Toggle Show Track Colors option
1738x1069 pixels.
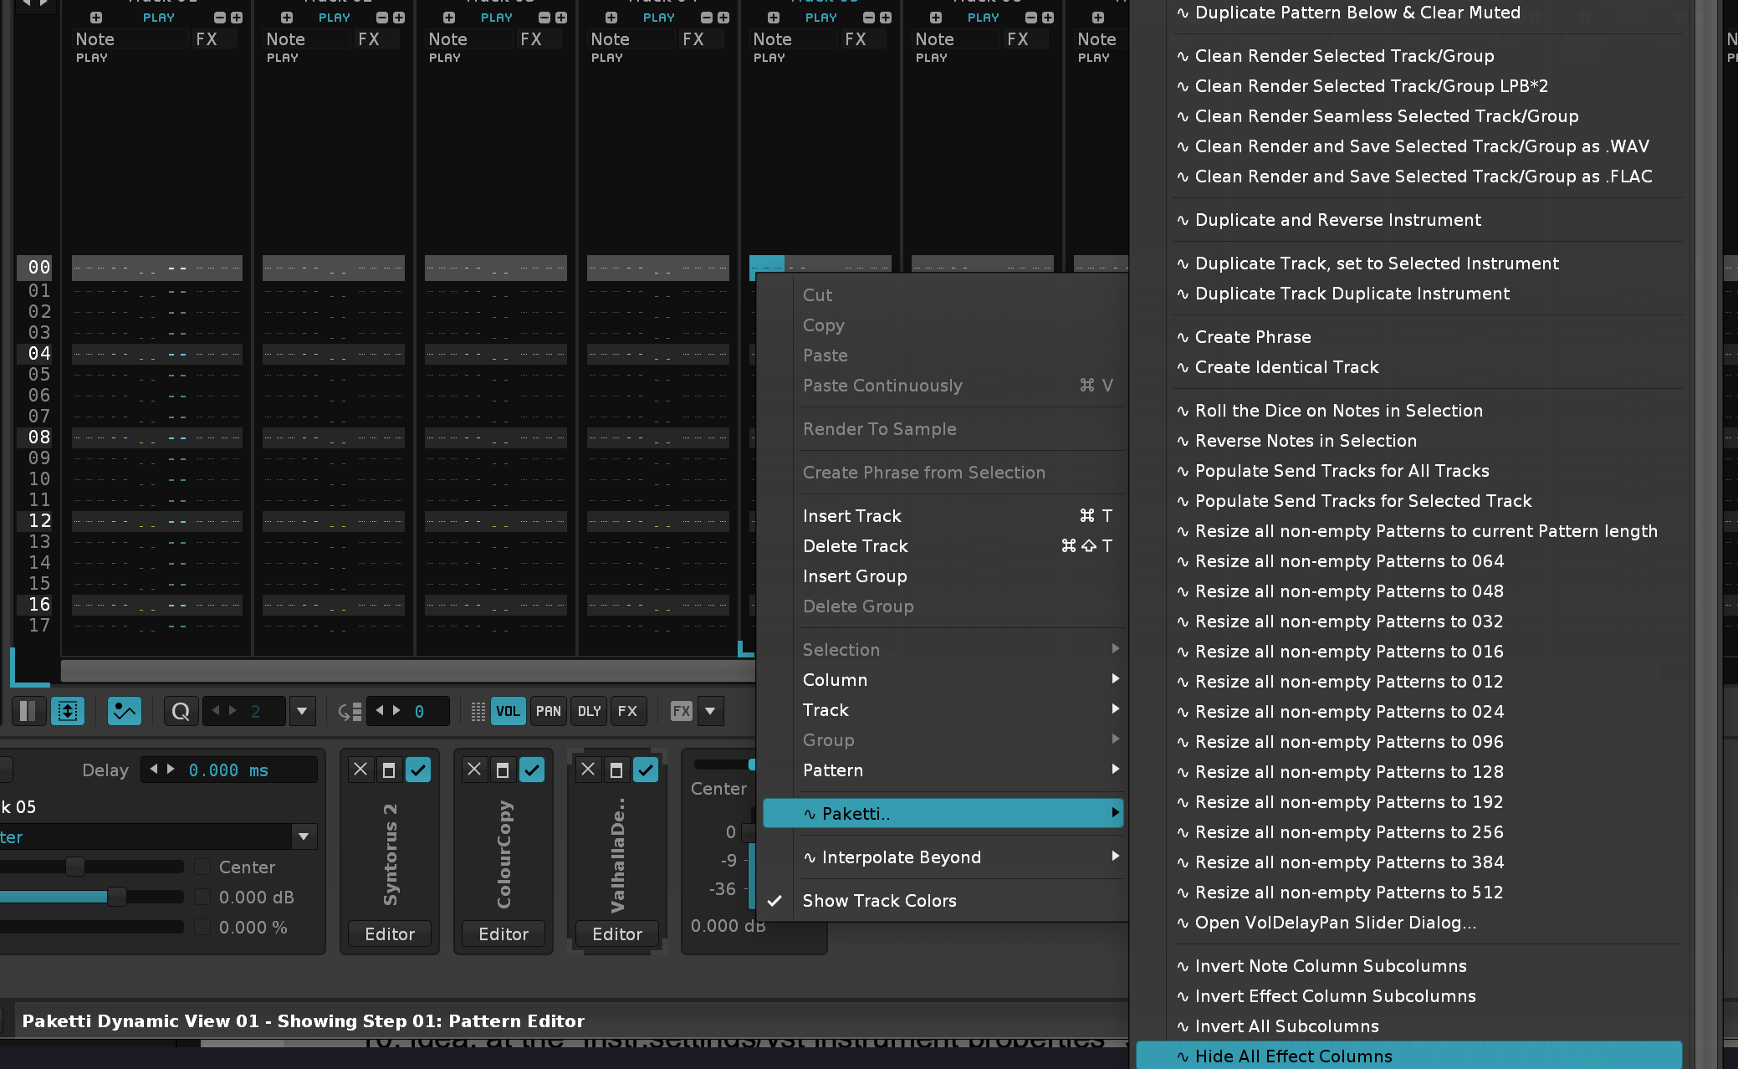[x=879, y=901]
